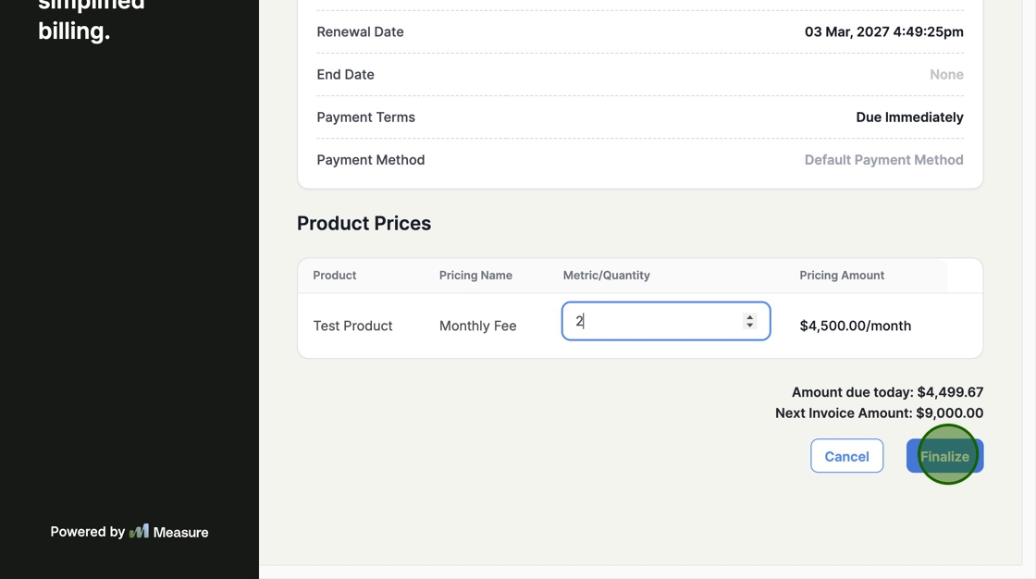This screenshot has width=1036, height=579.
Task: Click the Product column header
Action: (x=334, y=275)
